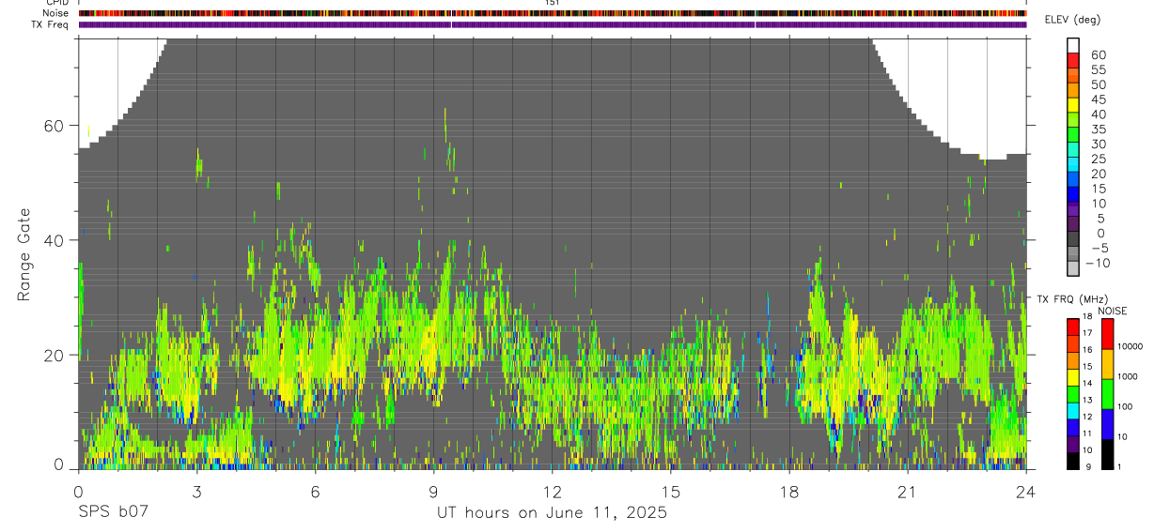Screen dimensions: 1154x532
Task: Select the cyan 12 MHz TX FRQ swatch
Action: point(1073,411)
